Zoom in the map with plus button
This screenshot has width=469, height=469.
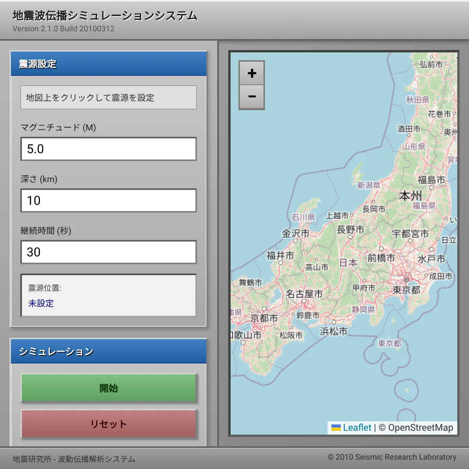tap(252, 73)
